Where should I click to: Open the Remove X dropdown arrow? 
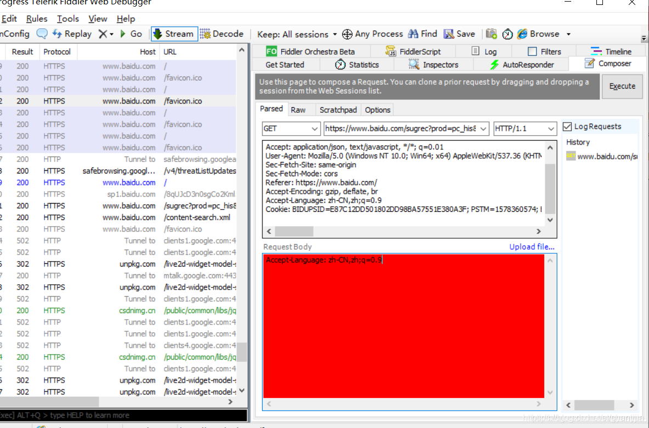[112, 34]
